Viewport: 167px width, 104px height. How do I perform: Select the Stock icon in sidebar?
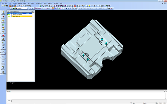pos(3,28)
